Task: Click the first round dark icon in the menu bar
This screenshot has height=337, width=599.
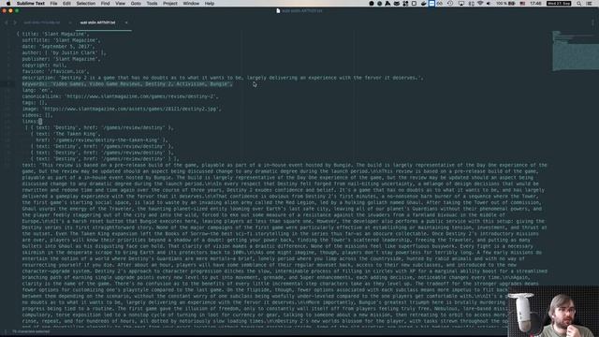Action: pos(372,3)
